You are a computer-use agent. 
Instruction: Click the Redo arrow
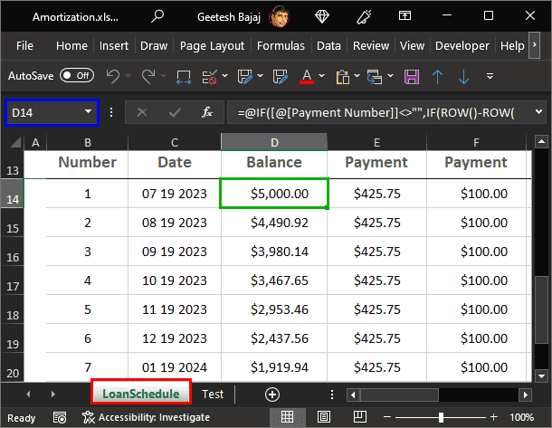pos(148,76)
